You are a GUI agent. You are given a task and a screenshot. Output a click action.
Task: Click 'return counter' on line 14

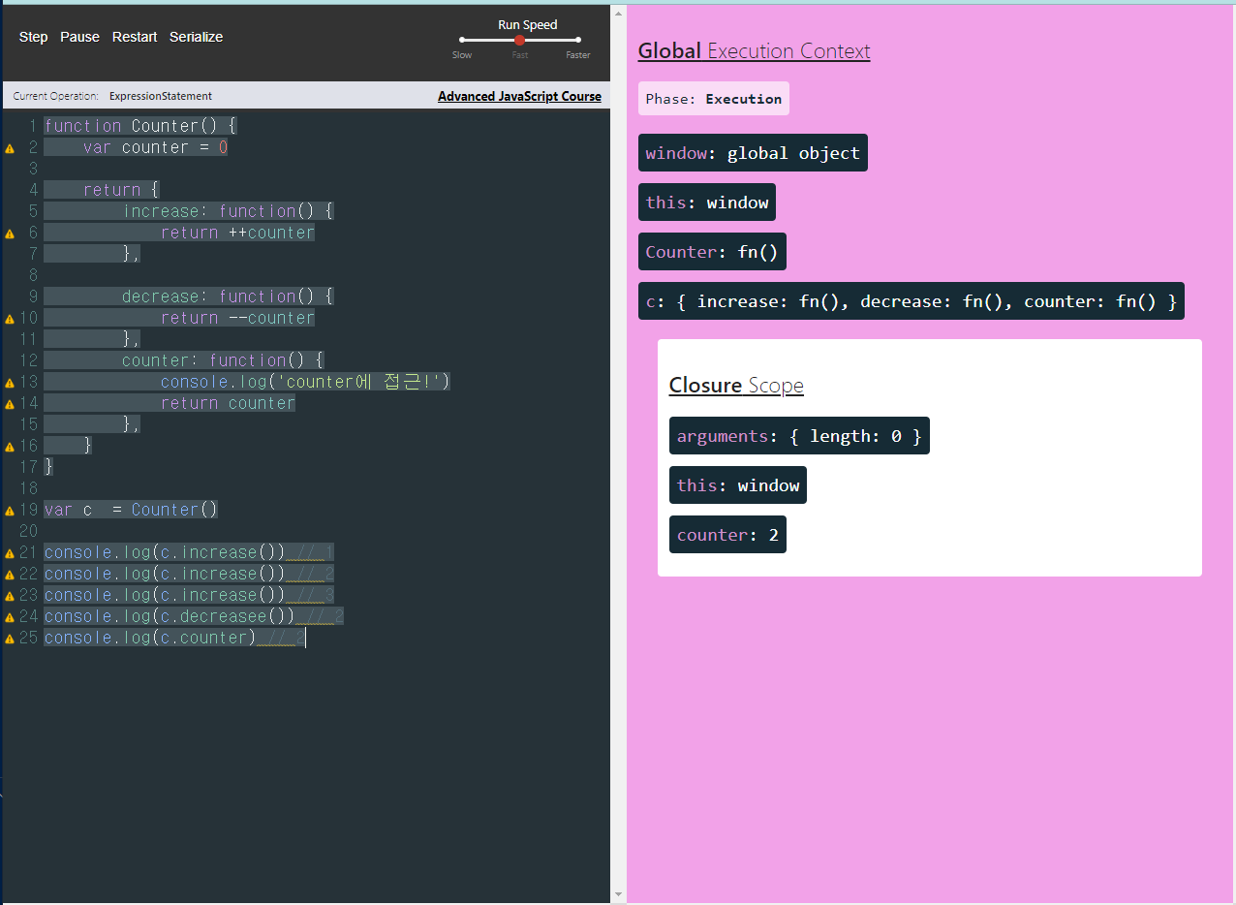tap(228, 403)
